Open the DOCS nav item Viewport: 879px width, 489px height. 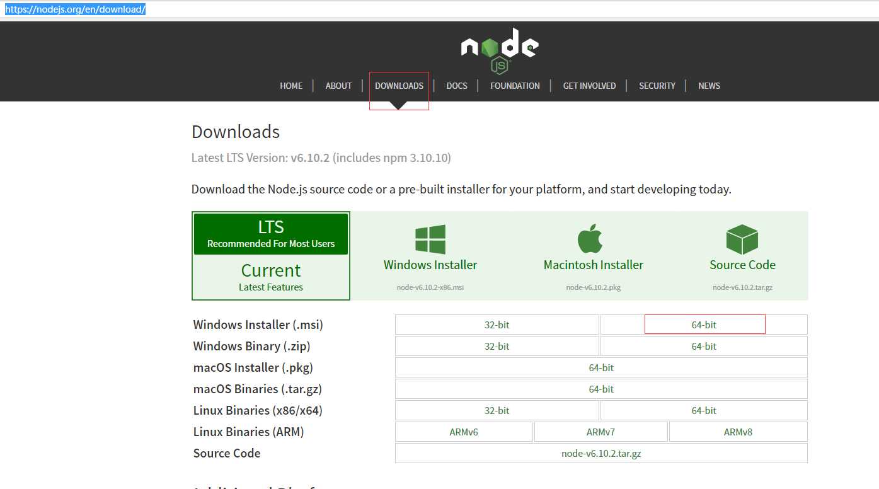tap(457, 86)
